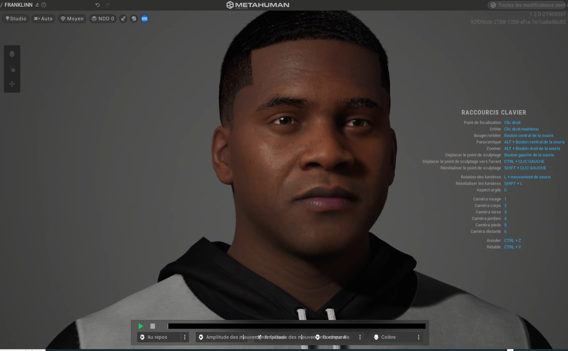The image size is (568, 351).
Task: Stop the animation preview
Action: click(x=153, y=326)
